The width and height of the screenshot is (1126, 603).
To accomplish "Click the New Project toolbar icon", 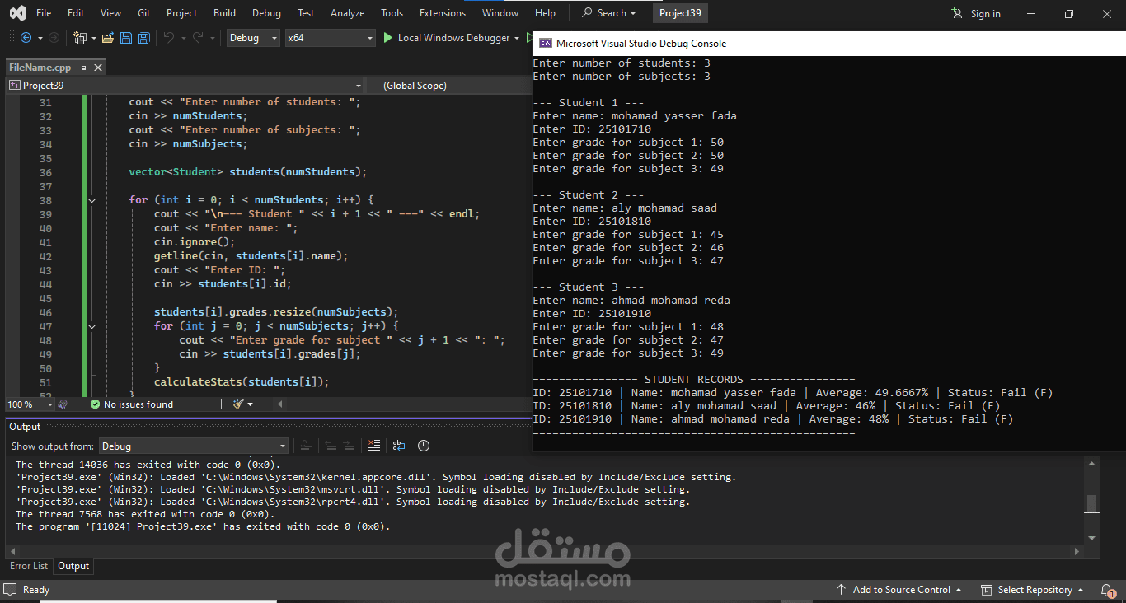I will (80, 38).
